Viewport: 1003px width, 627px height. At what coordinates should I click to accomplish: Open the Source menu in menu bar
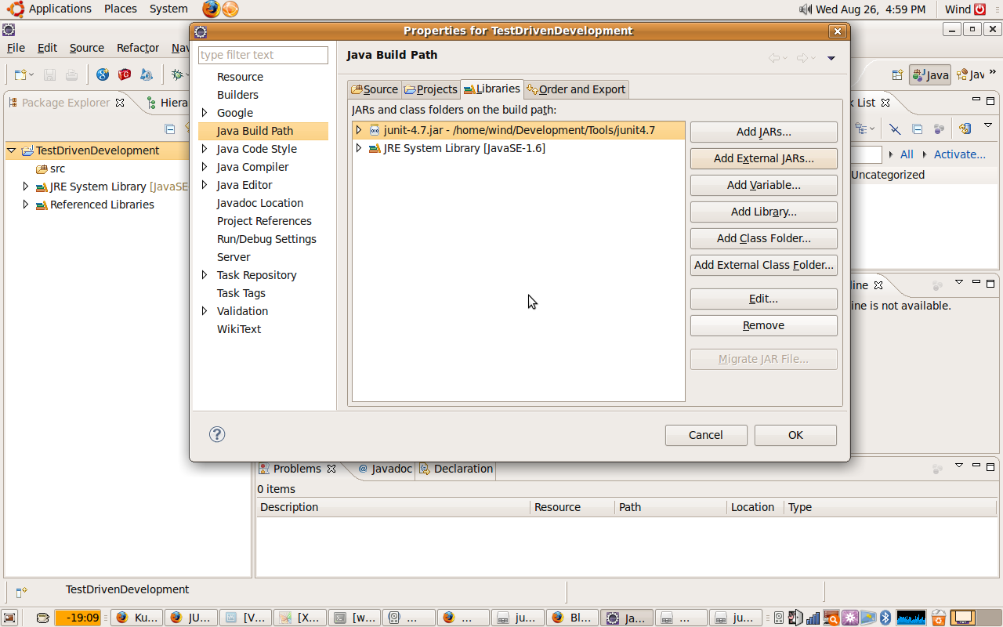coord(87,48)
